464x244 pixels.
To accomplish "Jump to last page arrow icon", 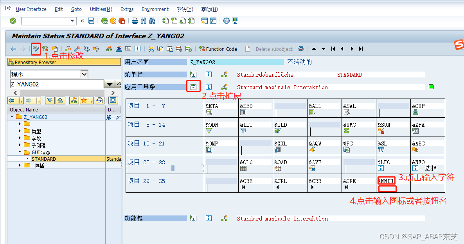I will click(361, 49).
